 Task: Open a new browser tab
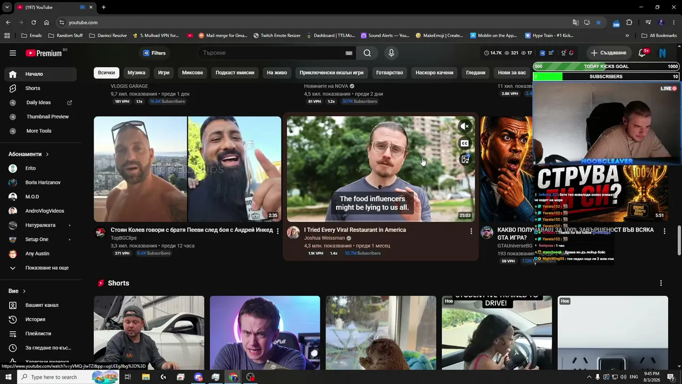tap(103, 7)
